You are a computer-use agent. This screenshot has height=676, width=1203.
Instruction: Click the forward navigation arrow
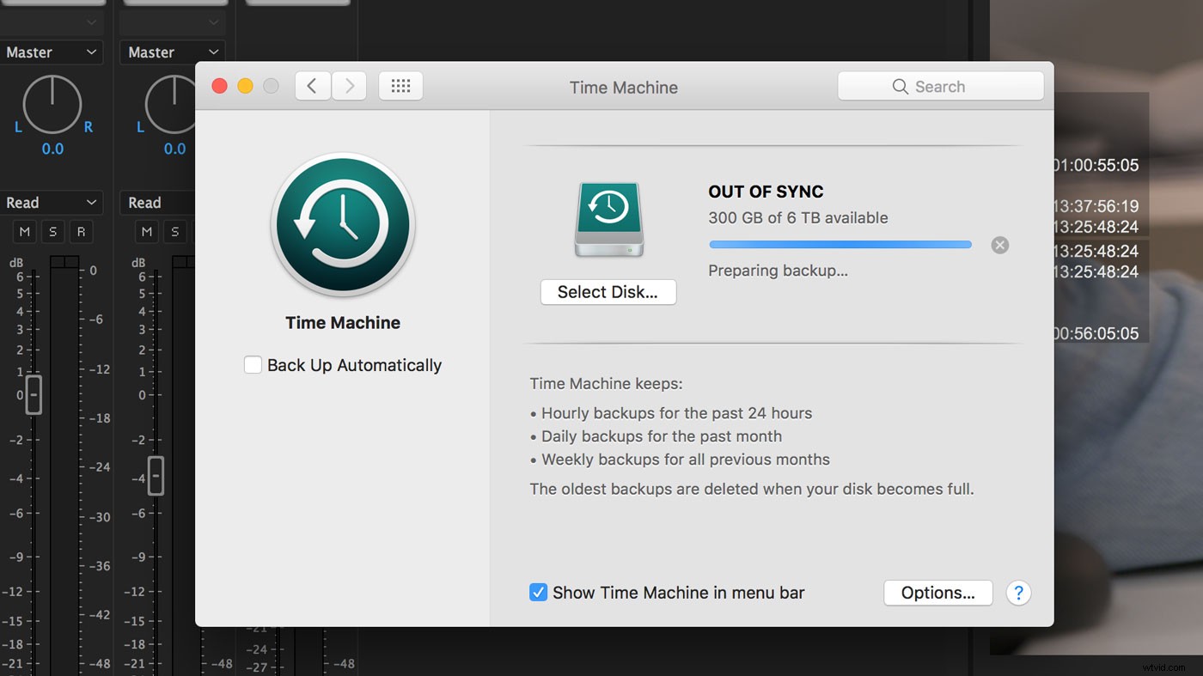click(x=349, y=85)
